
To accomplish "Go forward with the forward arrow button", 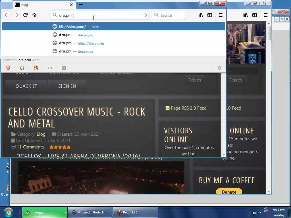I will click(16, 15).
